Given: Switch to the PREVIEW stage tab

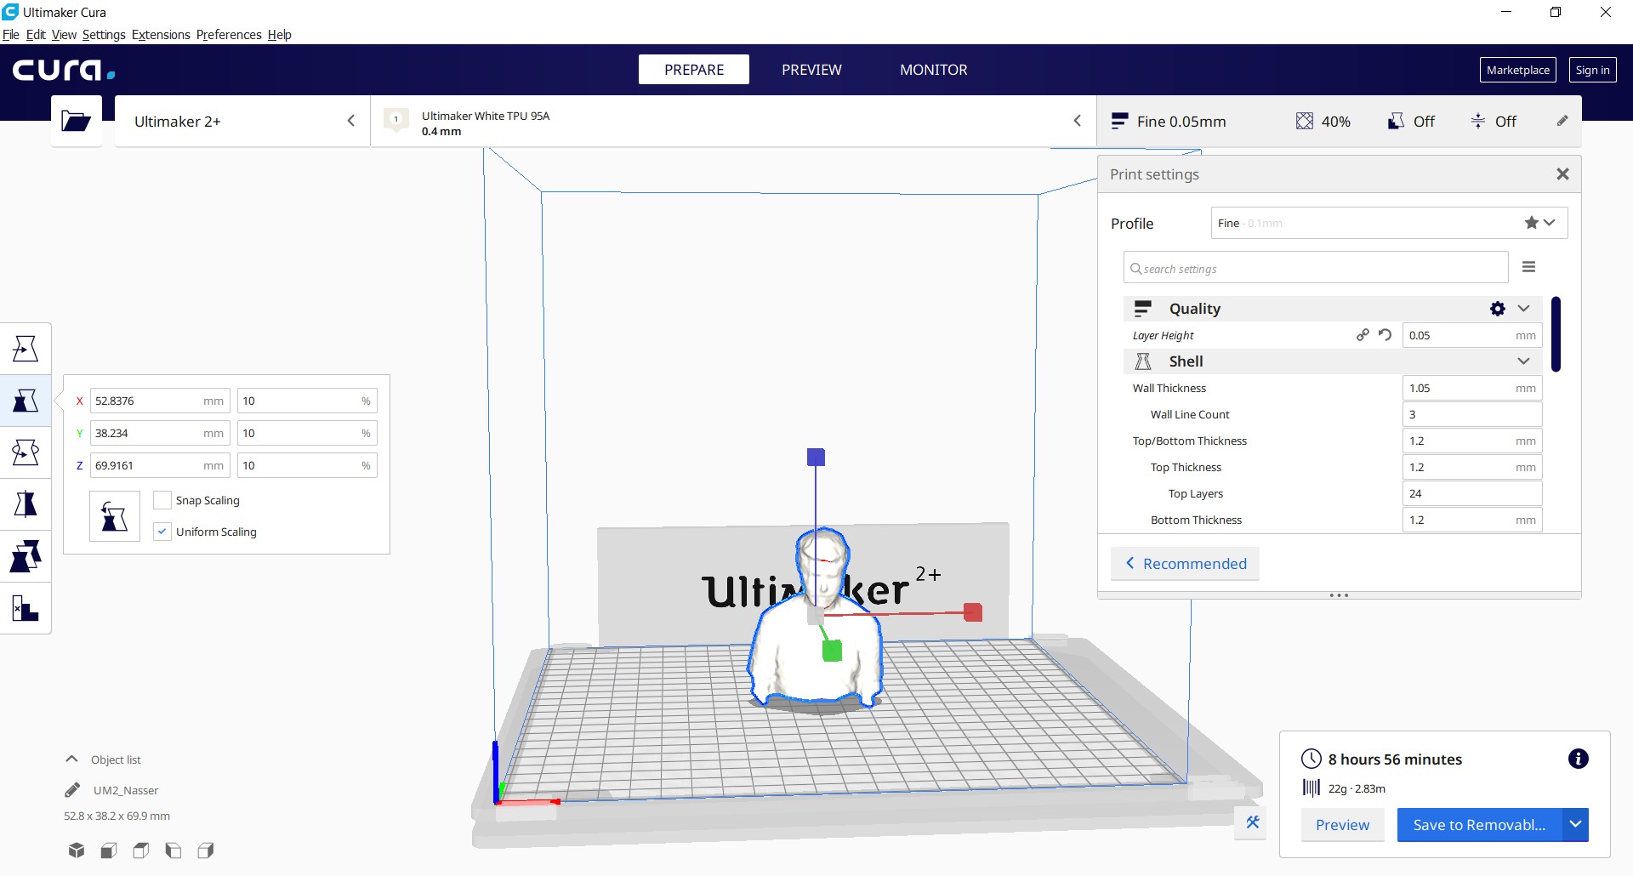Looking at the screenshot, I should (811, 70).
